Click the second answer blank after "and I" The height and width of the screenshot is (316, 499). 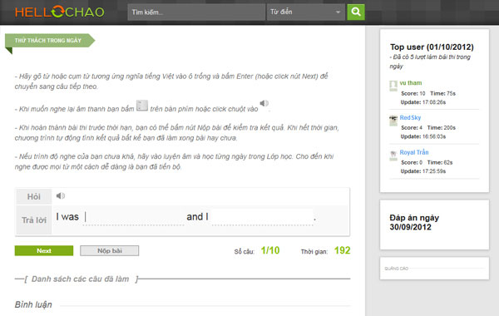click(263, 217)
